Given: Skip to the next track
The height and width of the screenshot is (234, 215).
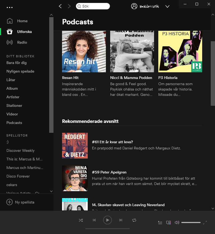Looking at the screenshot, I should point(121,220).
